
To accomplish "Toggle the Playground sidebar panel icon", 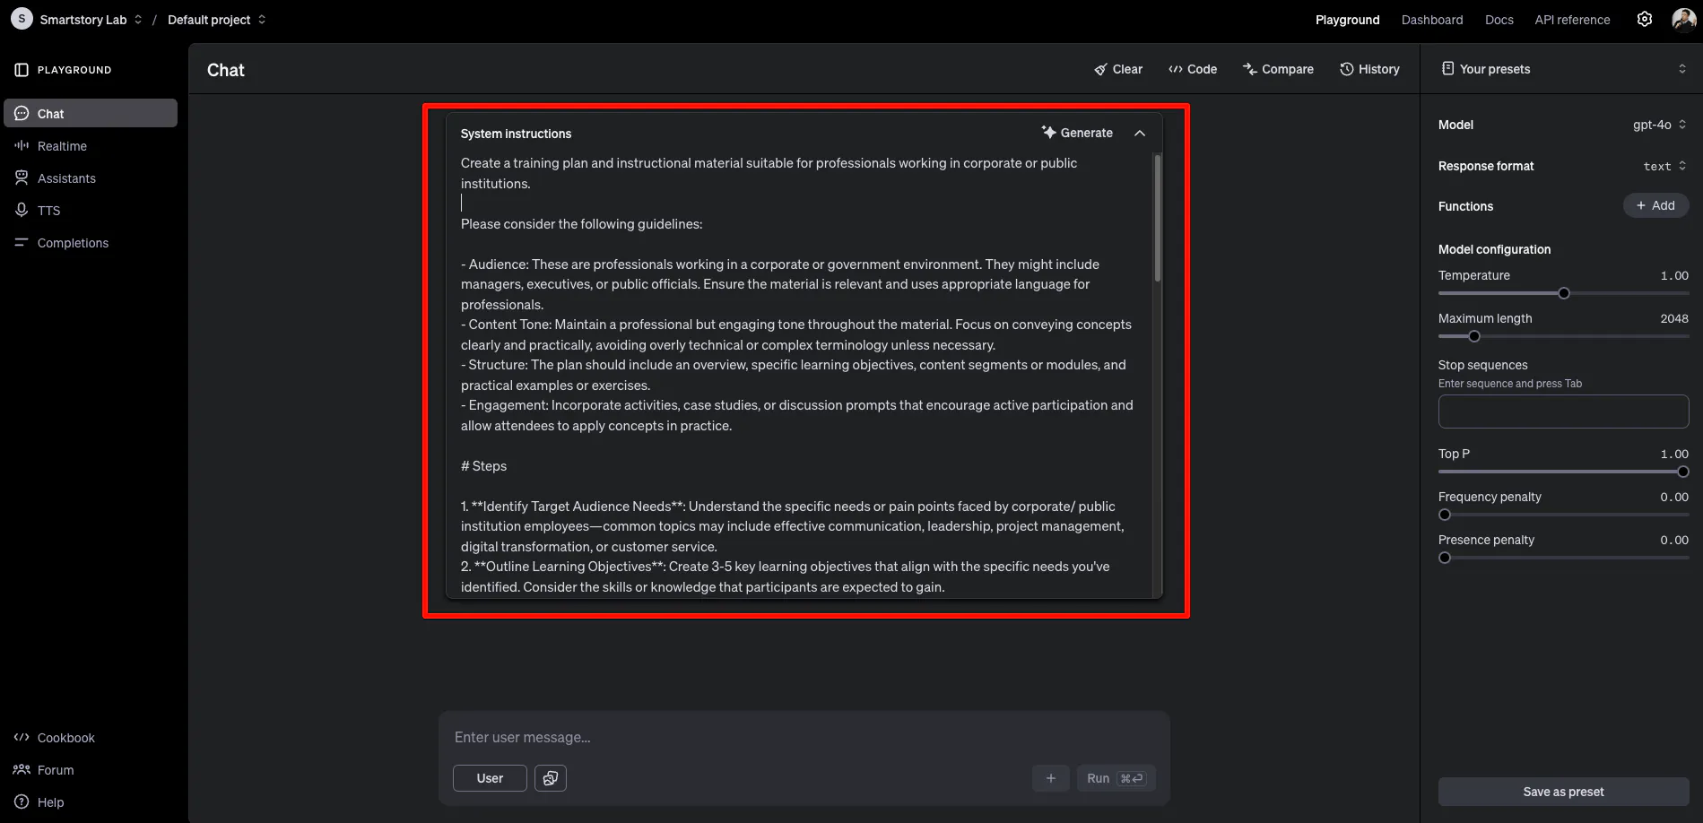I will click(22, 70).
